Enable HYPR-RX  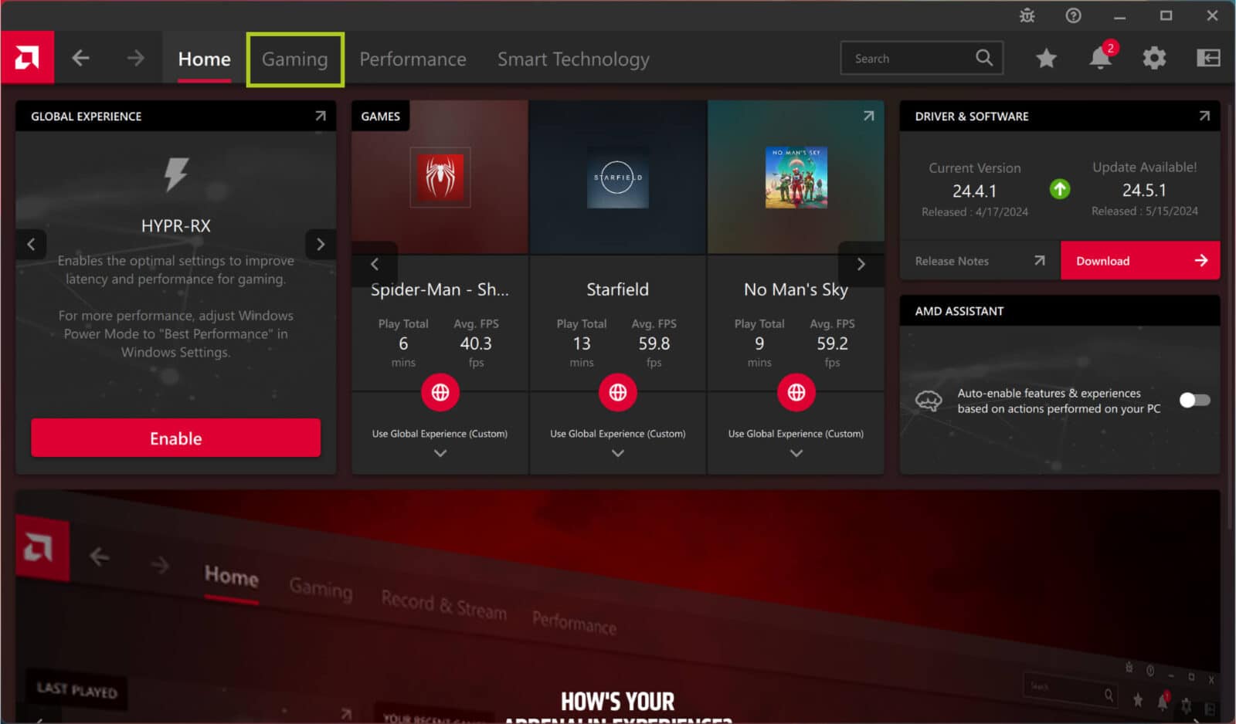(175, 438)
